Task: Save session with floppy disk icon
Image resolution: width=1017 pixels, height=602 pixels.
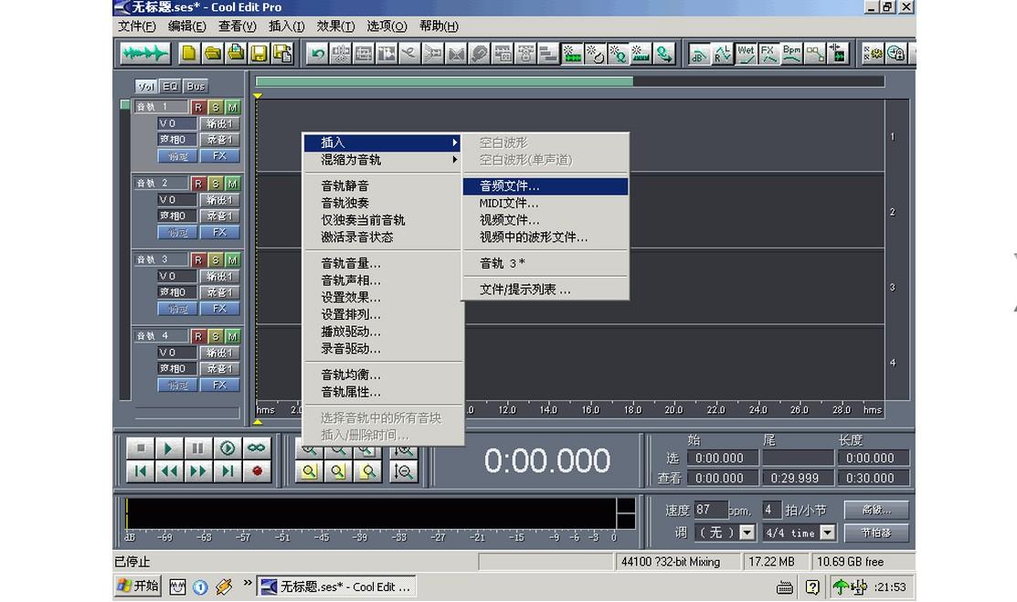Action: pyautogui.click(x=259, y=53)
